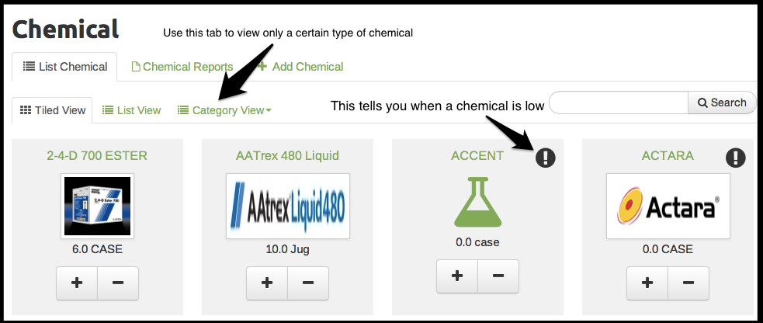Switch to List View
This screenshot has height=323, width=763.
click(132, 110)
